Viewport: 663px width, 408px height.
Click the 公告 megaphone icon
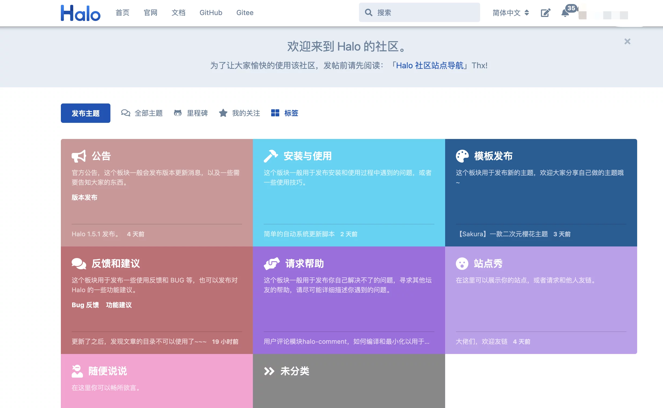pyautogui.click(x=79, y=156)
